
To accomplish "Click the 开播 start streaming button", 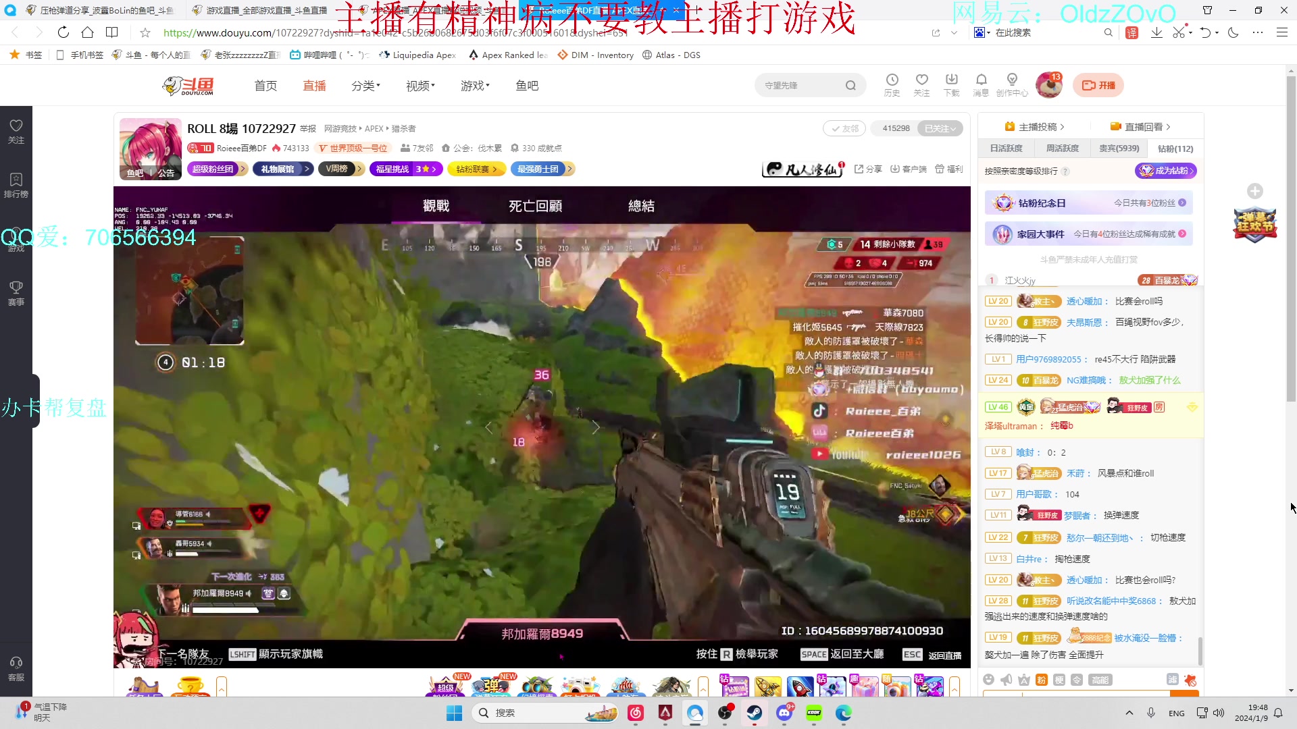I will (x=1098, y=85).
